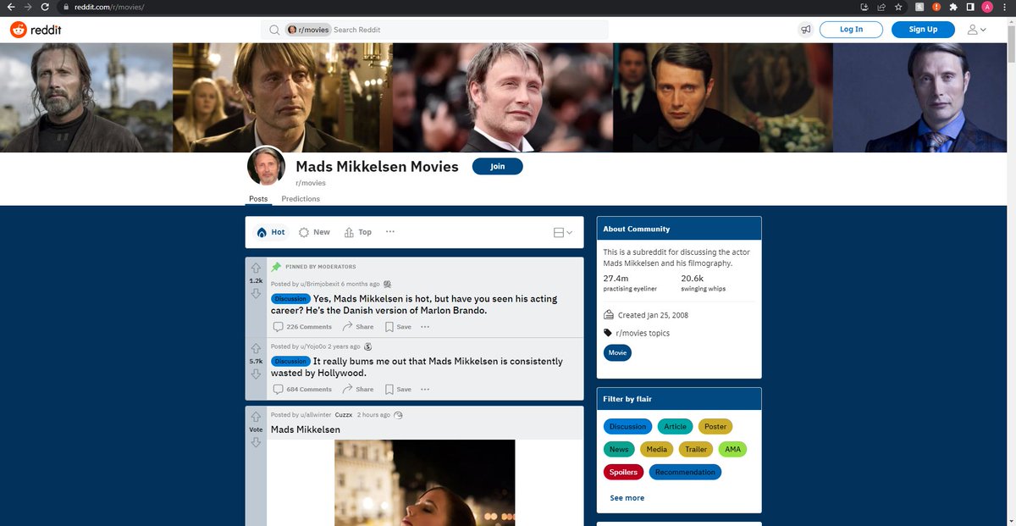
Task: Share the wasted by Hollywood post
Action: [x=358, y=389]
